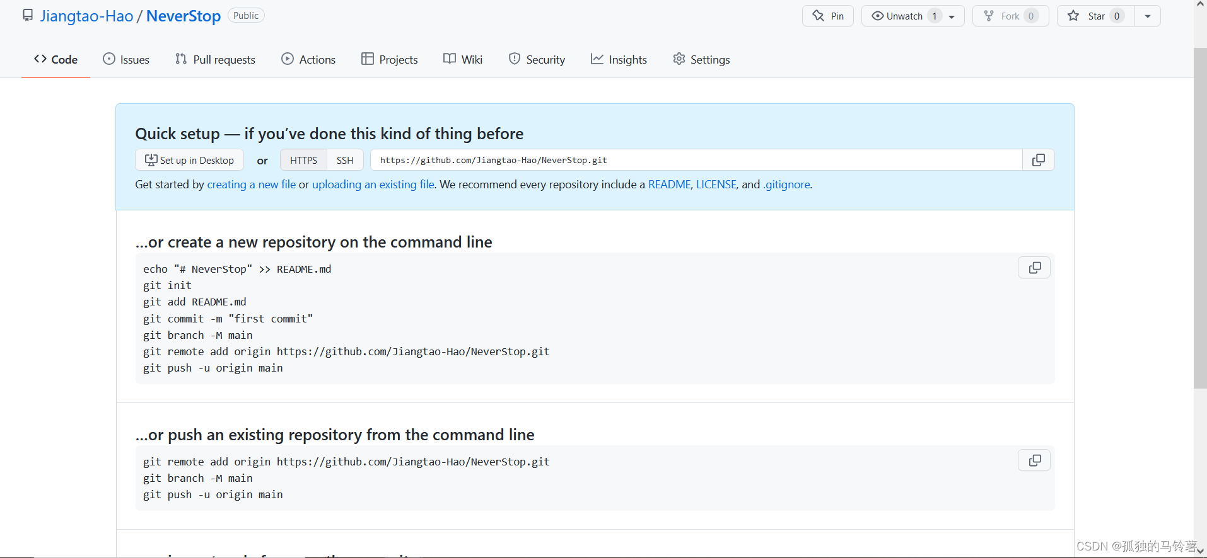This screenshot has height=558, width=1207.
Task: Click the 'Quick setup' heading text
Action: tap(329, 134)
